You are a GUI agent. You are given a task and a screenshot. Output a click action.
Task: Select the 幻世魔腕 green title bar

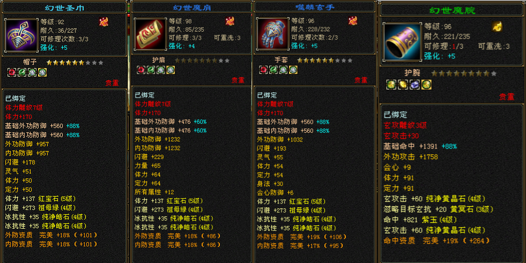click(452, 11)
